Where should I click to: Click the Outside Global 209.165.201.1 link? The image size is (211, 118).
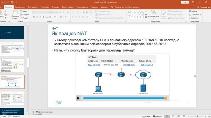147,65
